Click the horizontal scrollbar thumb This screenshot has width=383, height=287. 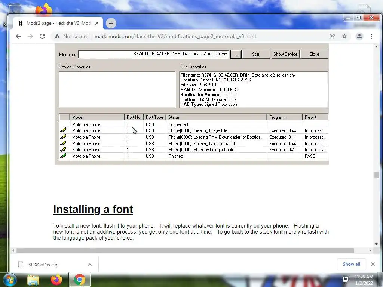(x=185, y=251)
